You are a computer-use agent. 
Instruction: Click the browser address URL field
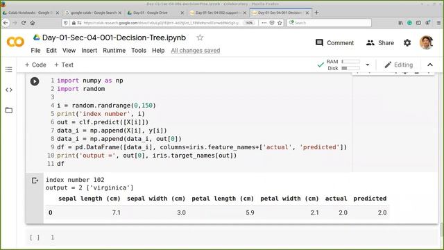coord(162,23)
